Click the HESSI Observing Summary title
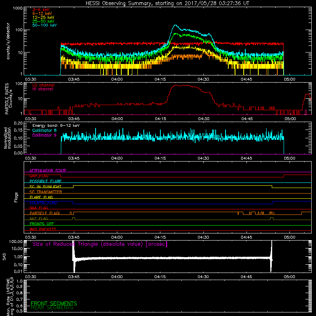The width and height of the screenshot is (316, 316). (167, 4)
